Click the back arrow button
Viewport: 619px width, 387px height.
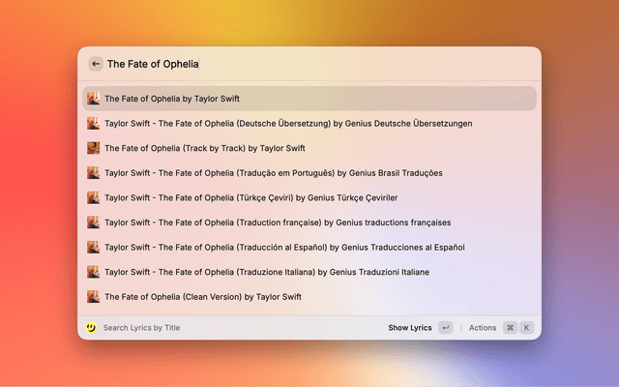(x=96, y=64)
